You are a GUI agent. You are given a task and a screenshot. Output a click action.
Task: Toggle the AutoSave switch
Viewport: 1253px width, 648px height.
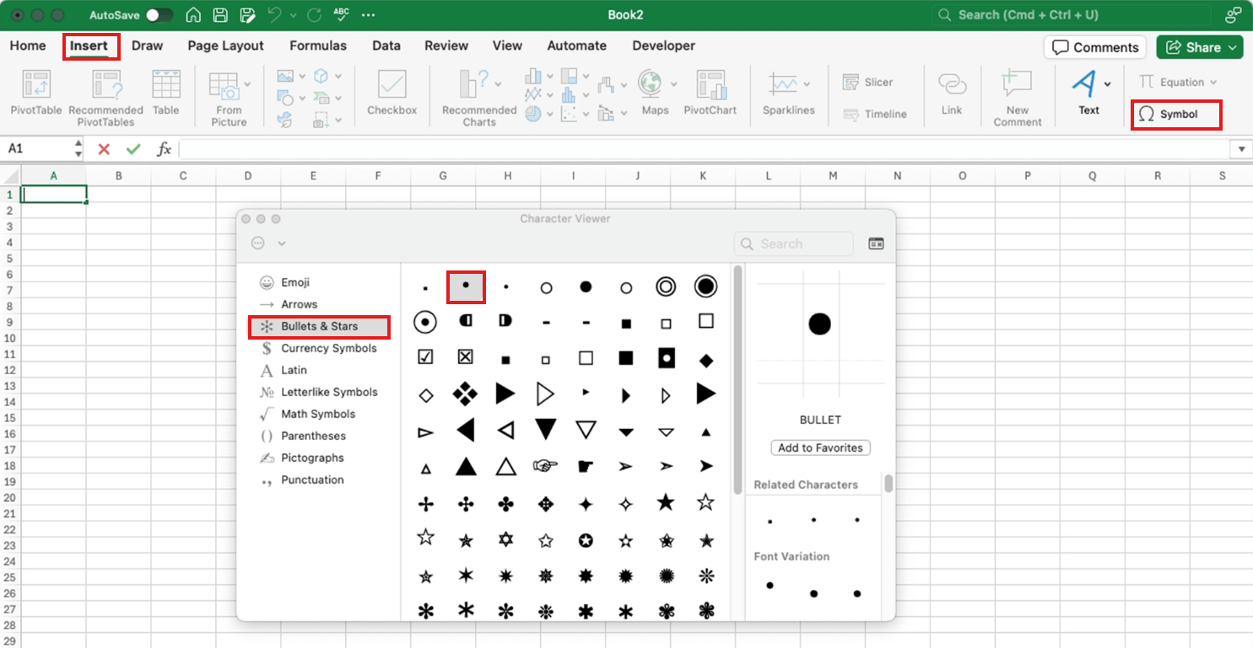159,15
